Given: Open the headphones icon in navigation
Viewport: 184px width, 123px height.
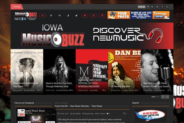Looking at the screenshot, I should [59, 16].
